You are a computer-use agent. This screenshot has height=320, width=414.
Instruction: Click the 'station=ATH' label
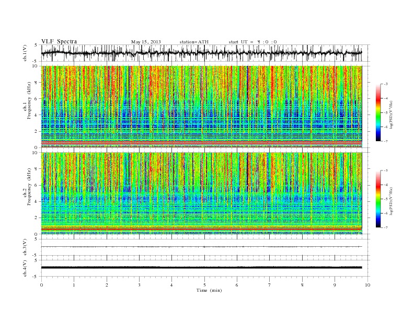194,42
